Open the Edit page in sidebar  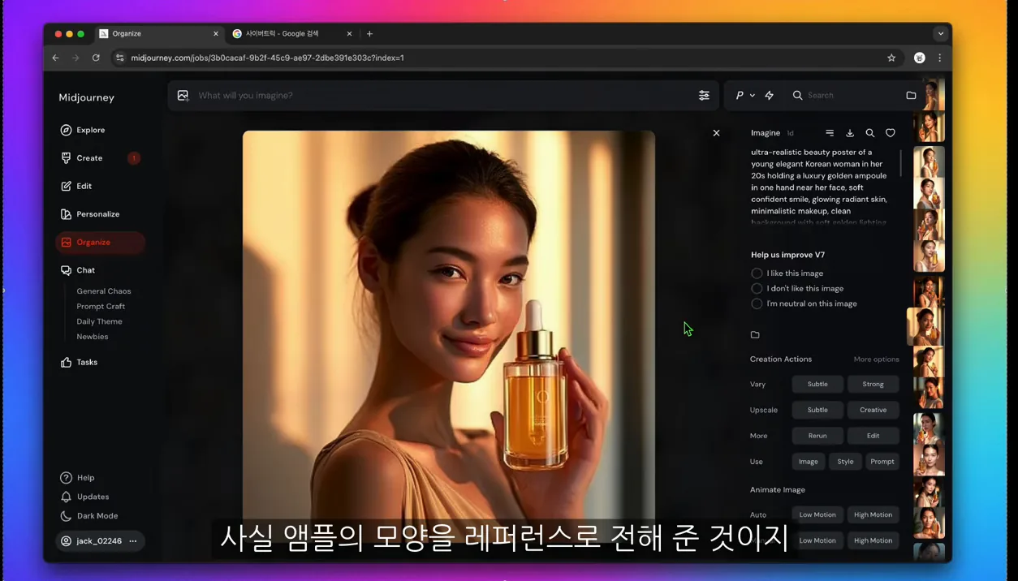pos(76,186)
